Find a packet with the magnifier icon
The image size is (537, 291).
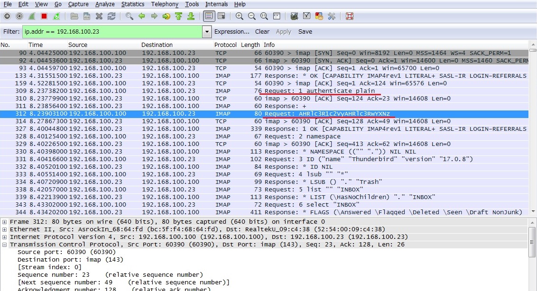click(x=129, y=16)
